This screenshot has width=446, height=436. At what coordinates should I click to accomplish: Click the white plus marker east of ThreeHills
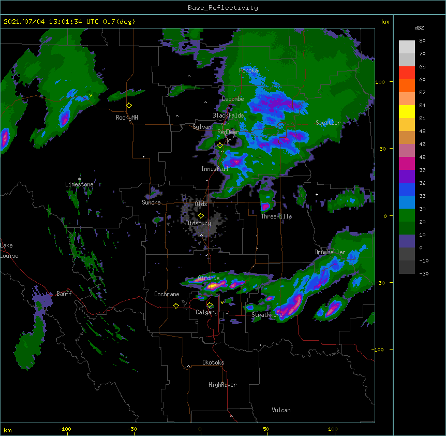pos(317,194)
